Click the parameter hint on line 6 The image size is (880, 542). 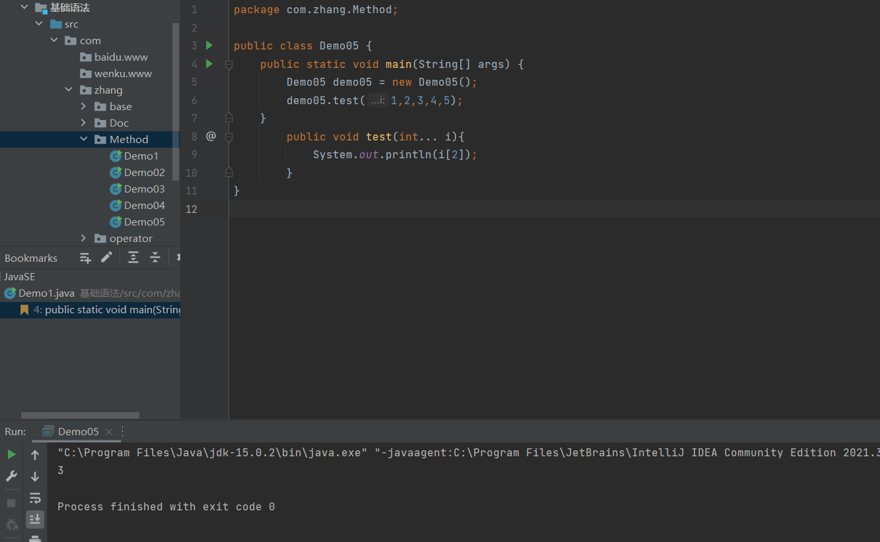click(x=378, y=101)
